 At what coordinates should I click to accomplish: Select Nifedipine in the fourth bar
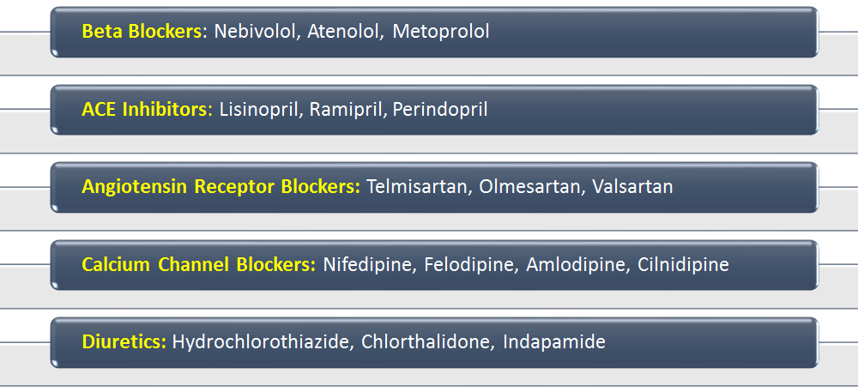(369, 265)
